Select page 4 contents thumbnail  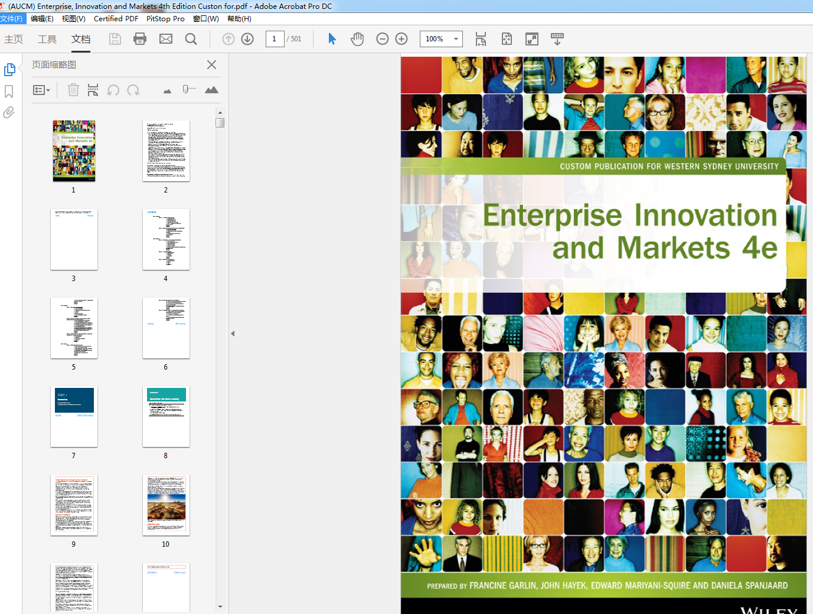click(166, 239)
